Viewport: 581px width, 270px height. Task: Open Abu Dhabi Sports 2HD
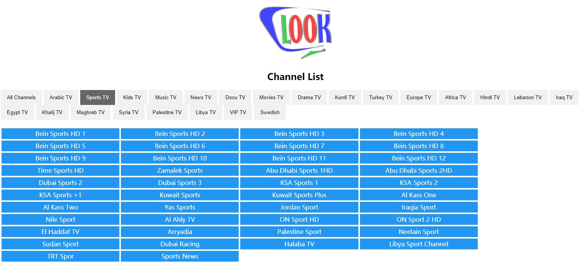tap(419, 170)
